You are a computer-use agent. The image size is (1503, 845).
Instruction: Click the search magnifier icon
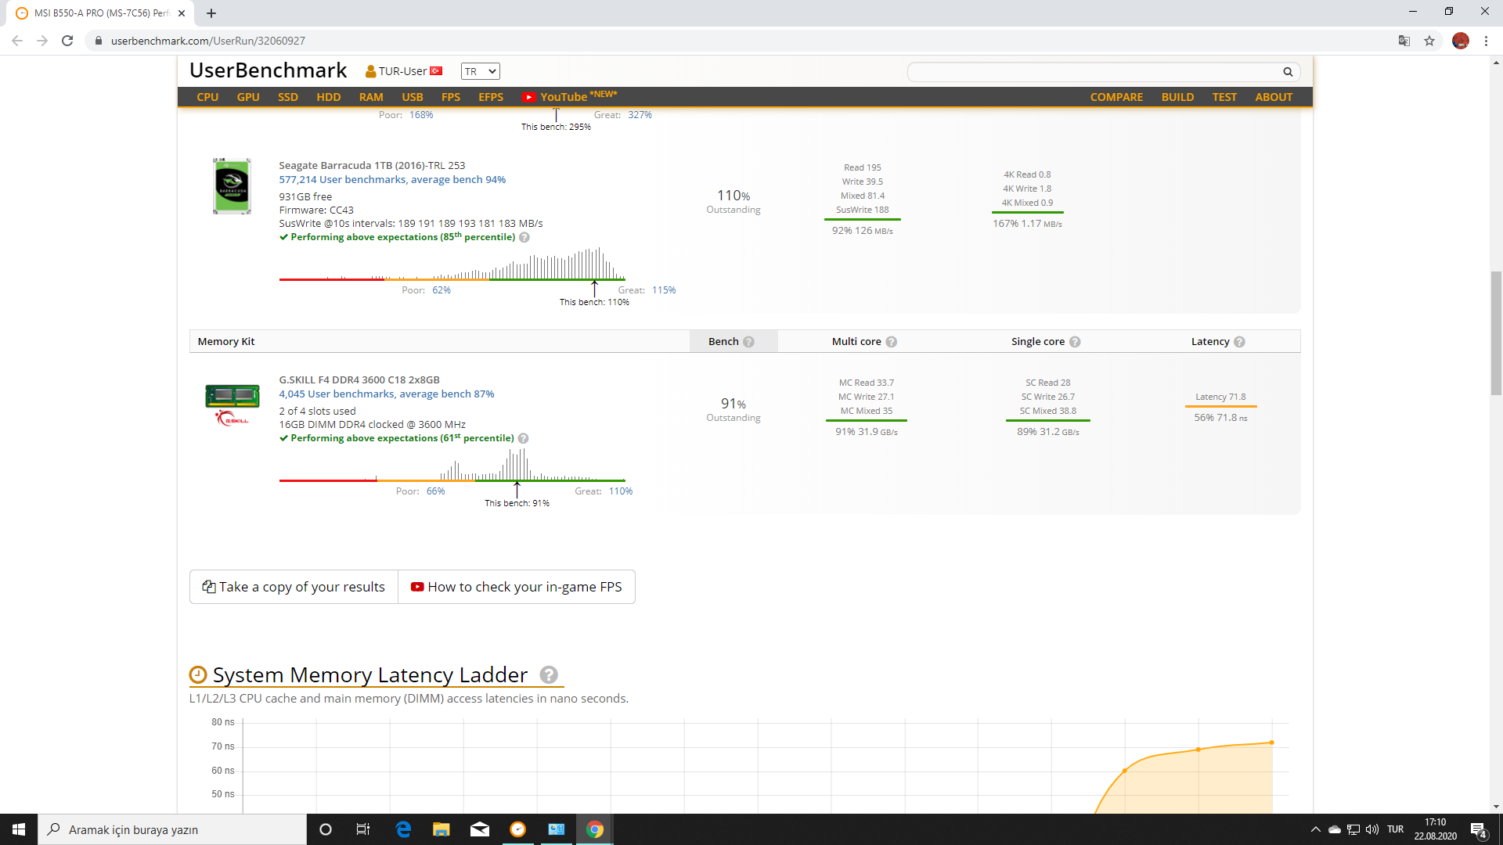pyautogui.click(x=1287, y=72)
